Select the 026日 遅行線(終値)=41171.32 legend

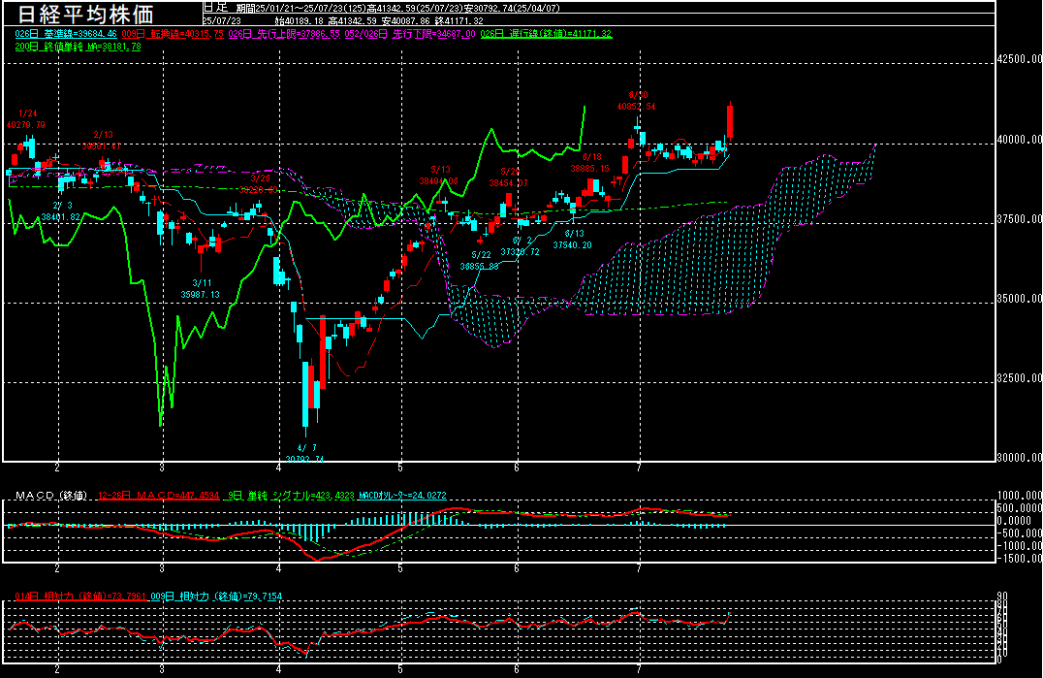click(x=546, y=34)
